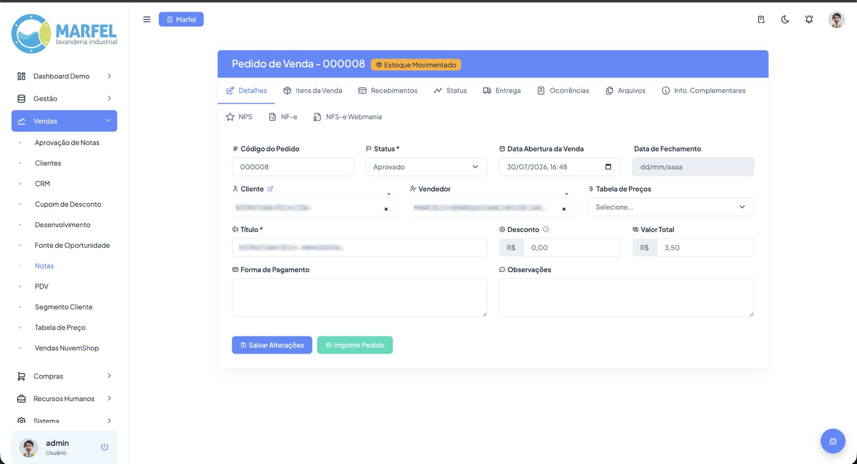Switch to the Itens da Venda tab
Image resolution: width=857 pixels, height=464 pixels.
[313, 90]
